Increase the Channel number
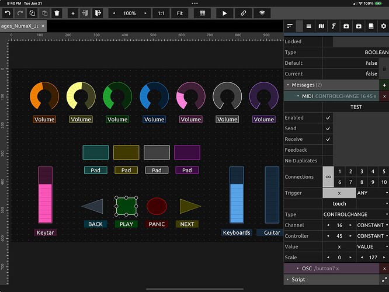This screenshot has height=292, width=389. [x=350, y=225]
